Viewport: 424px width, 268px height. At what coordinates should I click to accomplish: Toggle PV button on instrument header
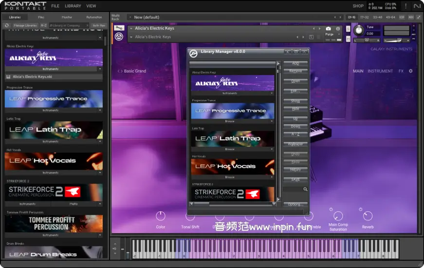coord(413,38)
